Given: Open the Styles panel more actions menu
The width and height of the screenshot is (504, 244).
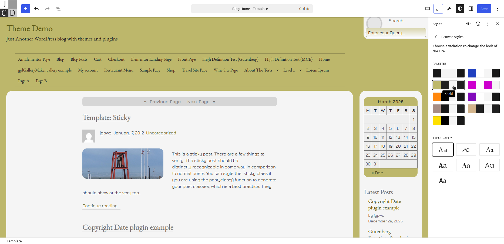Looking at the screenshot, I should tap(488, 24).
